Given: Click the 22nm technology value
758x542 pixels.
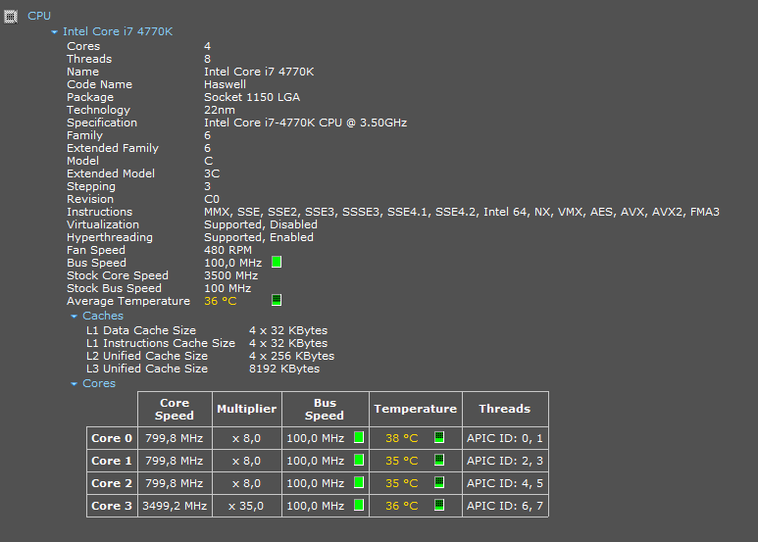Looking at the screenshot, I should tap(220, 110).
